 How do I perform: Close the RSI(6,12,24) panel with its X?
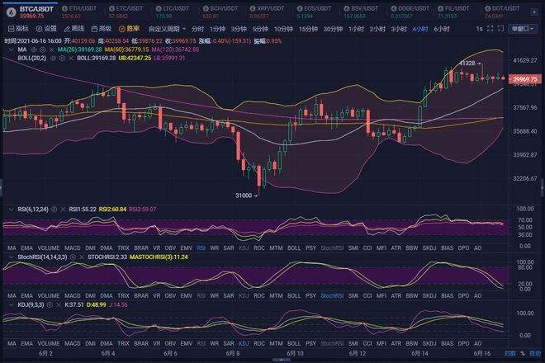pyautogui.click(x=63, y=210)
